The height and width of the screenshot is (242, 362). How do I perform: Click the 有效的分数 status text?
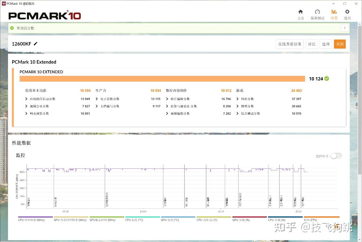(x=25, y=28)
